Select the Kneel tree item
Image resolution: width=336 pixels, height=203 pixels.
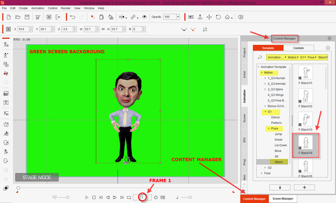point(278,140)
